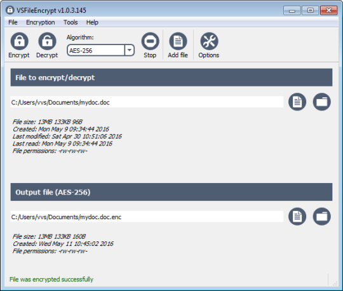Minimize the VSFileEncrypt window

click(x=292, y=10)
